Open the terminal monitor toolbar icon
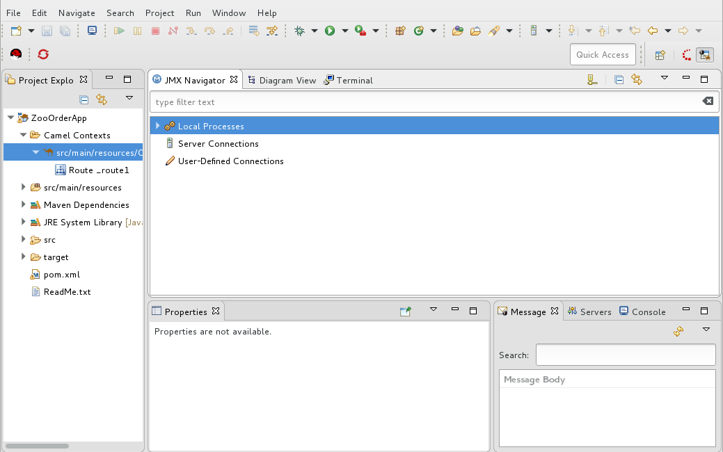Screen dimensions: 723x452 tap(92, 31)
